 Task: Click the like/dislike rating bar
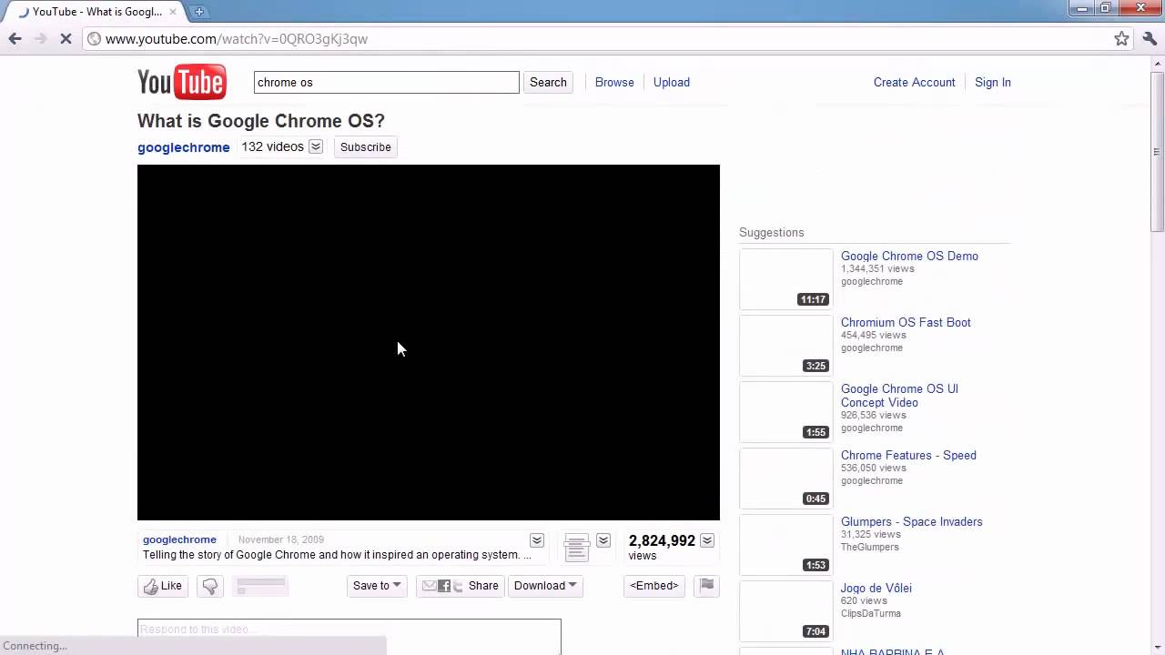[x=260, y=586]
